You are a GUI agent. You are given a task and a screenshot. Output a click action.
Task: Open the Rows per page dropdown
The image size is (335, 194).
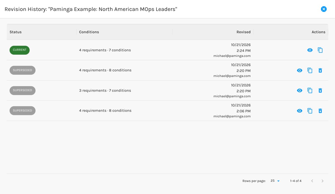275,181
